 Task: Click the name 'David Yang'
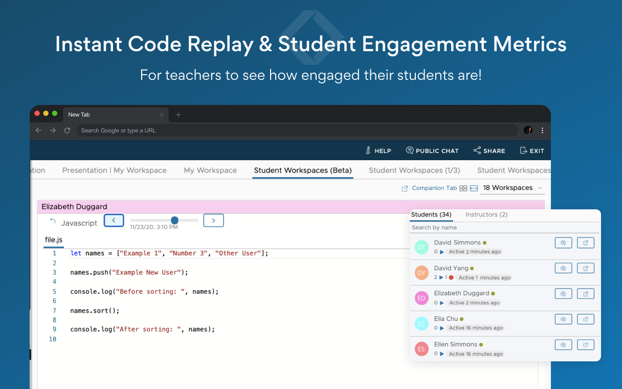pyautogui.click(x=451, y=268)
